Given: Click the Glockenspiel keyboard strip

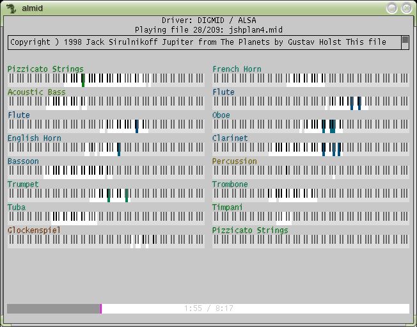Looking at the screenshot, I should (106, 241).
